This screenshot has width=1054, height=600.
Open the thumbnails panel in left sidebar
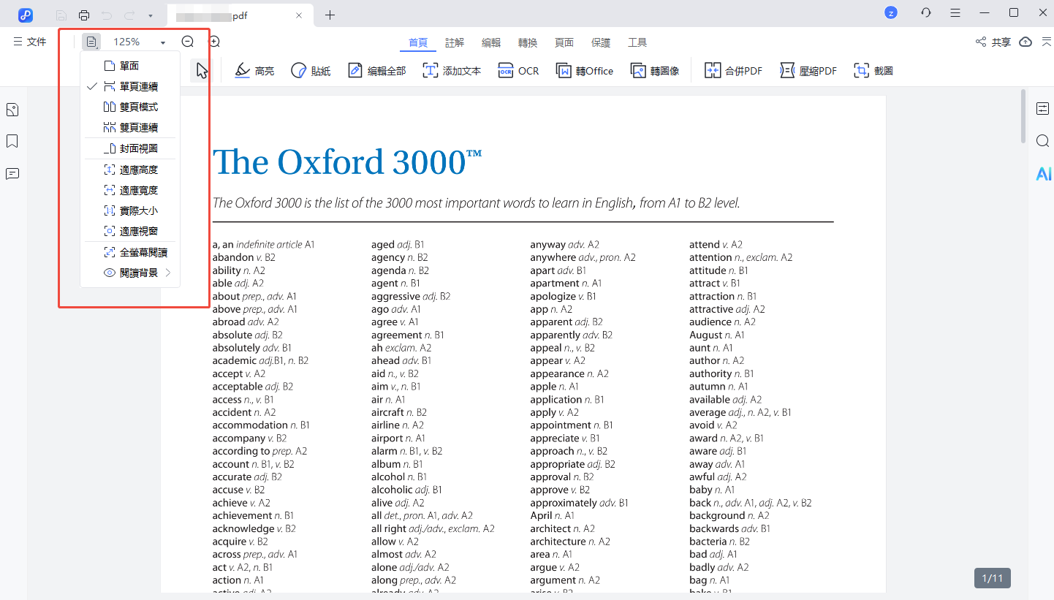click(12, 110)
